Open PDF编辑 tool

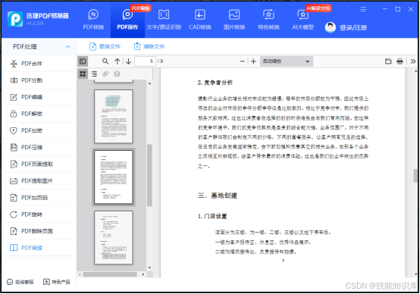(x=39, y=97)
